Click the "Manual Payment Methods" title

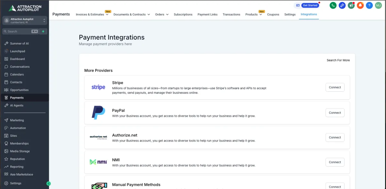click(136, 185)
